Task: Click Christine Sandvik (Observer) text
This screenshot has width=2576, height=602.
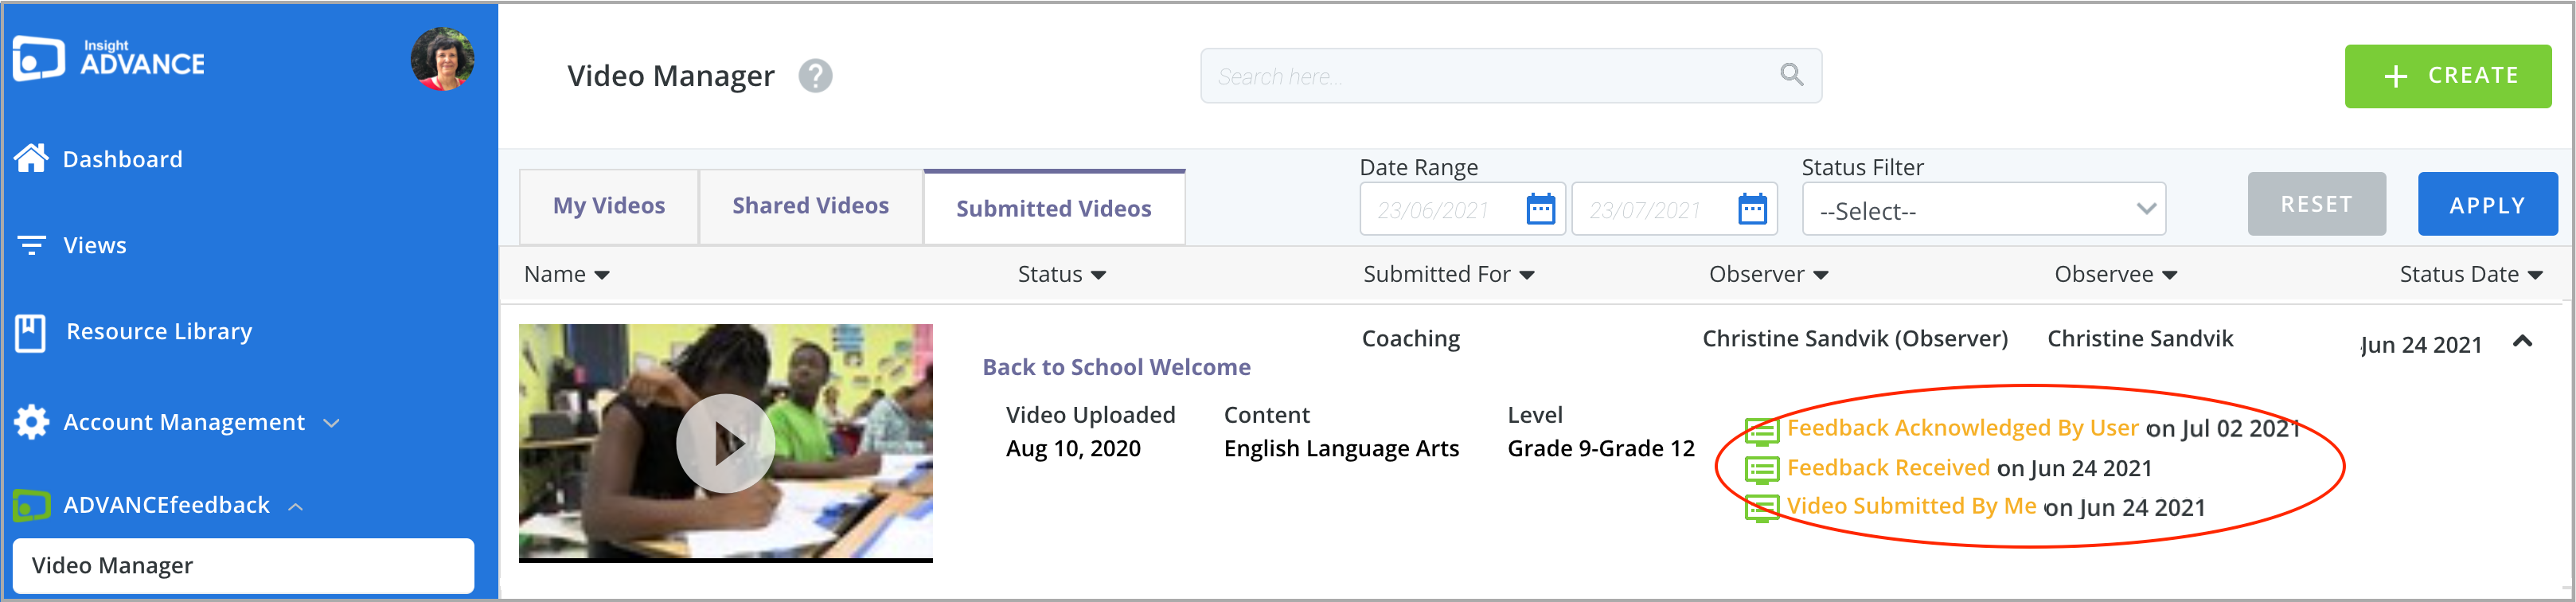Action: 1854,339
